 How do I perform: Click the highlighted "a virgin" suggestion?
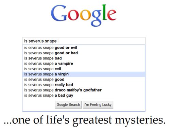point(84,74)
